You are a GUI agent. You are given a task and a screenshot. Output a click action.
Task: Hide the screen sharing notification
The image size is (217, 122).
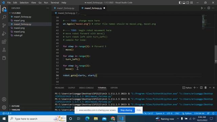pos(139,110)
